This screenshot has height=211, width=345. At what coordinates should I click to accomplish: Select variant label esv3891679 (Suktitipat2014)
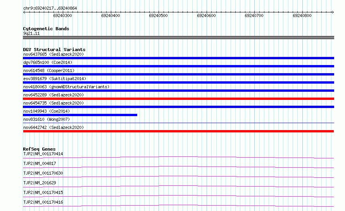click(55, 79)
